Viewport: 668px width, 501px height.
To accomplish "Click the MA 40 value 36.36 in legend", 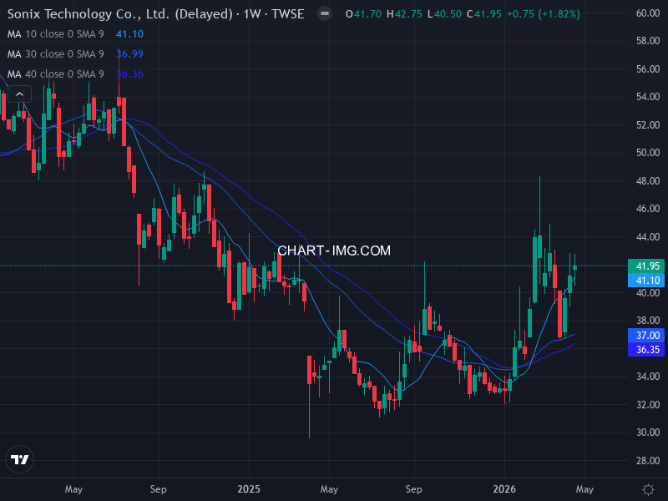I will (129, 74).
